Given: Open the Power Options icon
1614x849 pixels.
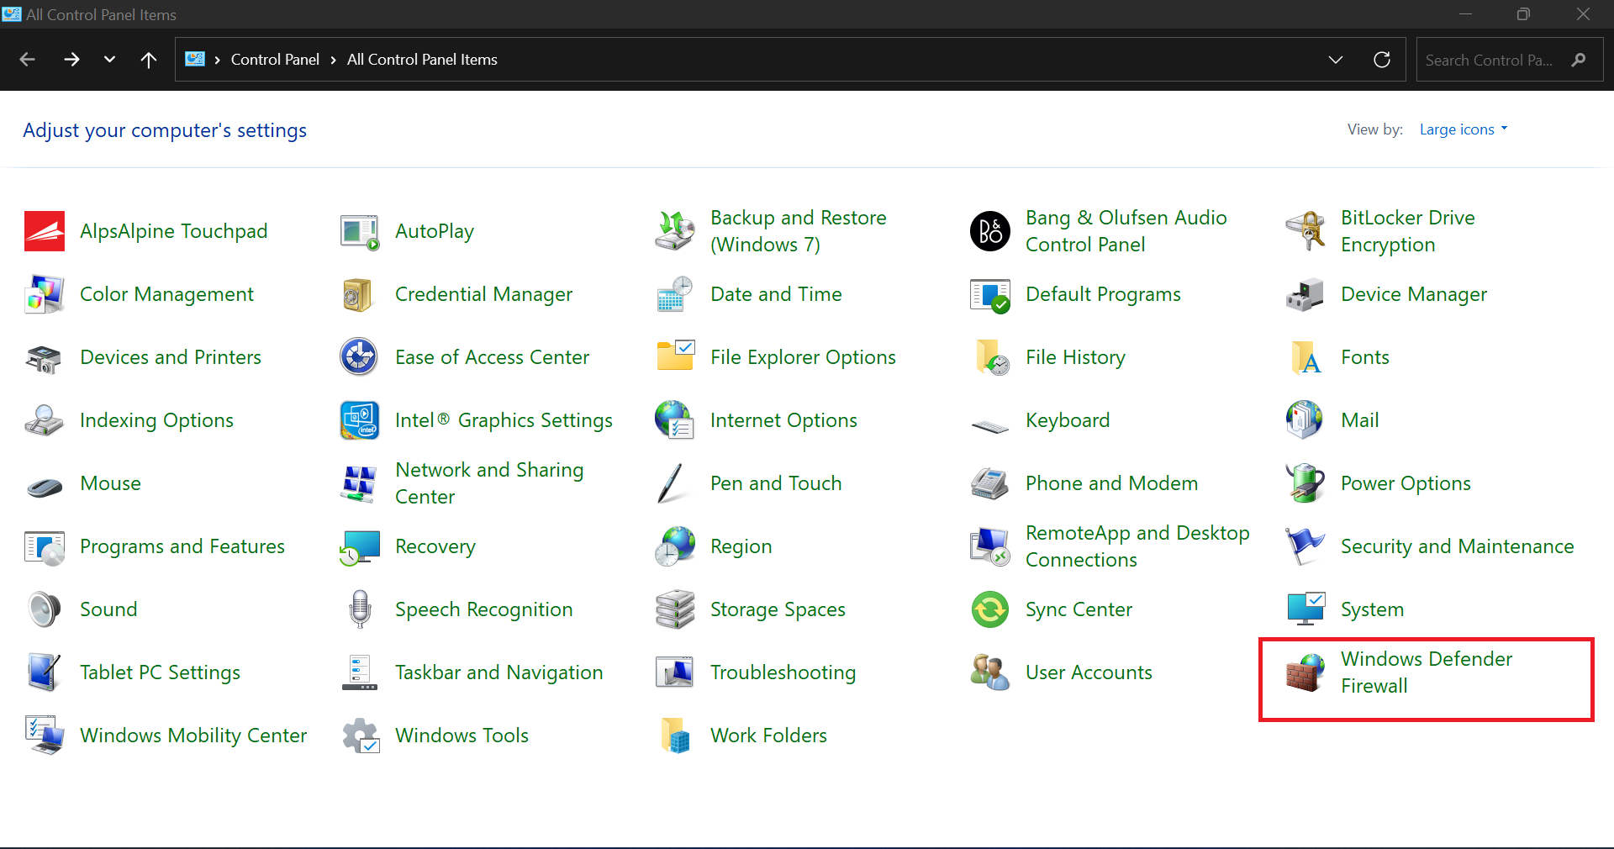Looking at the screenshot, I should pos(1305,483).
